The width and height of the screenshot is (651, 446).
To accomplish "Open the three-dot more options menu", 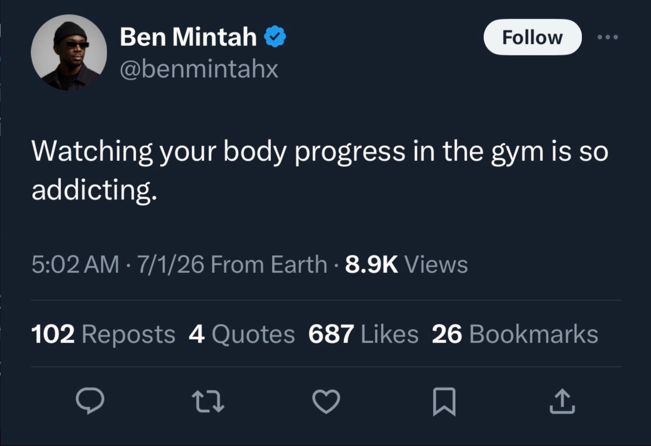I will tap(607, 37).
